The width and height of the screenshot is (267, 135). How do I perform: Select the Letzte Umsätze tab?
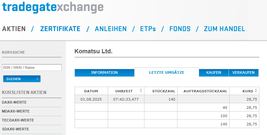pyautogui.click(x=167, y=72)
